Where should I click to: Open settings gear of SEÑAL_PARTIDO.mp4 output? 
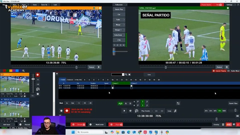[x=228, y=8]
